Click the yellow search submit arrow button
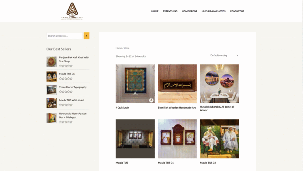Screen dimensions: 303x171 (86, 36)
